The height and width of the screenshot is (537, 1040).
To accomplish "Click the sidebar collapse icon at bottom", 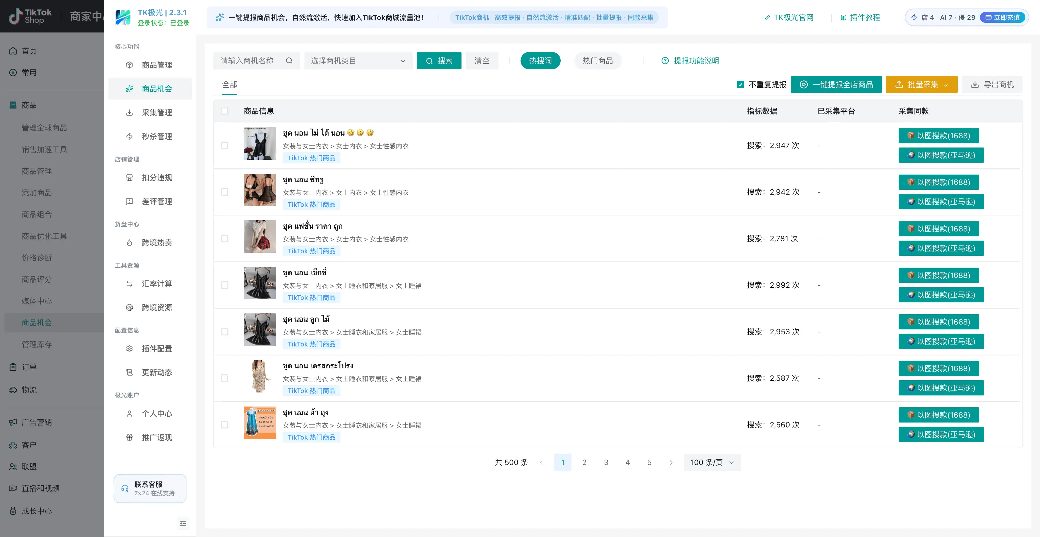I will pos(183,523).
